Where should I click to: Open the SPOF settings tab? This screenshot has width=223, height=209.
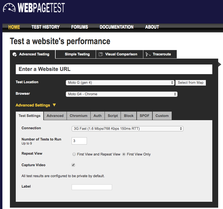point(144,116)
